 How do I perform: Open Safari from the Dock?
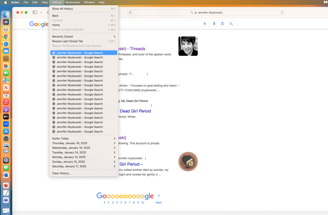pyautogui.click(x=6, y=44)
